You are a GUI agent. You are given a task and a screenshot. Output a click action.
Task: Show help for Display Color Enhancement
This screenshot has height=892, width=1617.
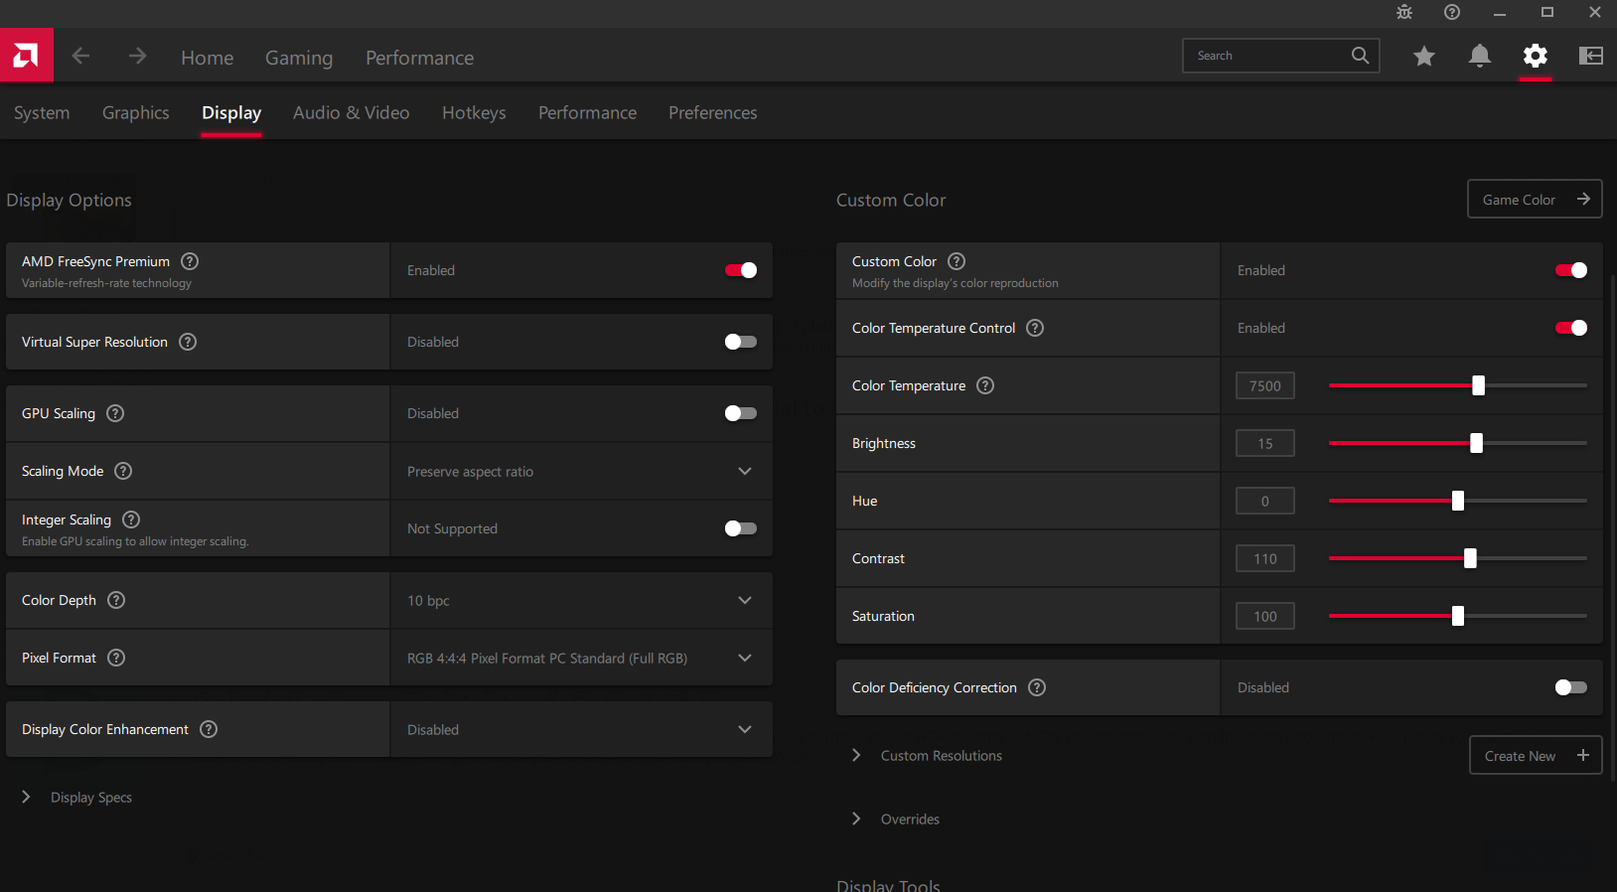click(x=209, y=729)
